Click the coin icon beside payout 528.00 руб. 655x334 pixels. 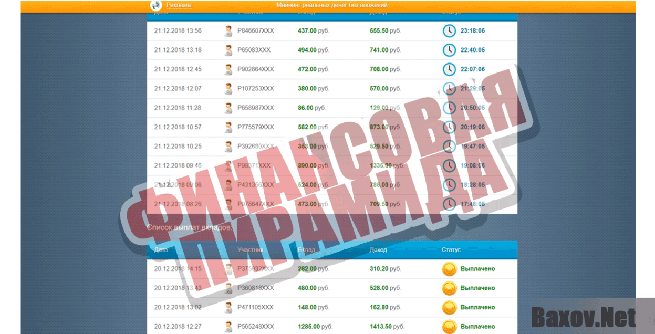pos(449,288)
